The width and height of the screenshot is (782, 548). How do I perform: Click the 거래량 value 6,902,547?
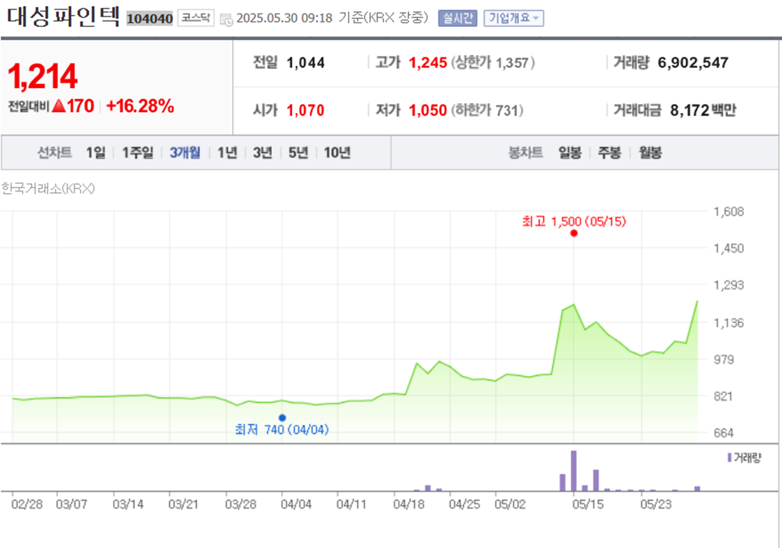pos(693,63)
